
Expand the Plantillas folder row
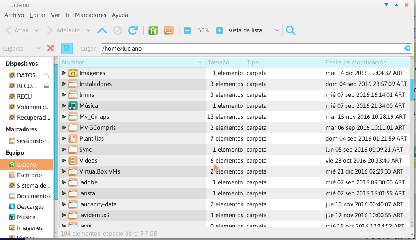click(x=64, y=138)
